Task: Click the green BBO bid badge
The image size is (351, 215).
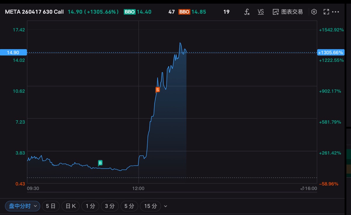Action: coord(129,12)
